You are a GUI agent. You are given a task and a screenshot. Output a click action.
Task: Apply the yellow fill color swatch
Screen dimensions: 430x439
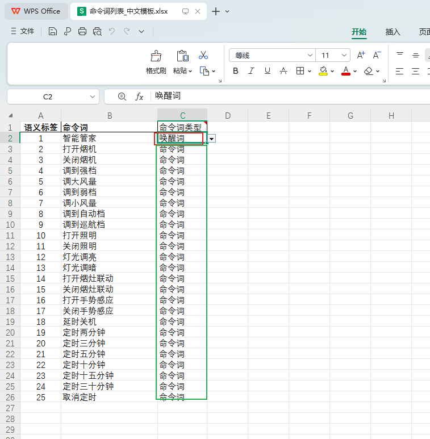click(x=323, y=71)
